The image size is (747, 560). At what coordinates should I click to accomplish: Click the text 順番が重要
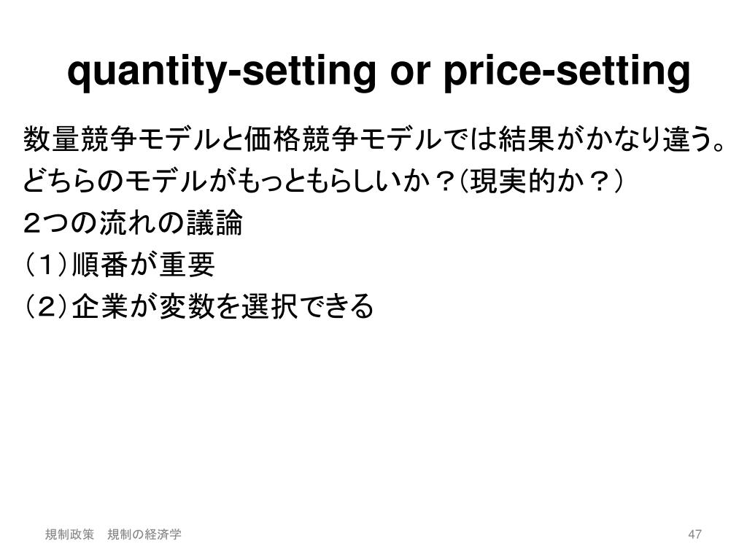(x=144, y=265)
